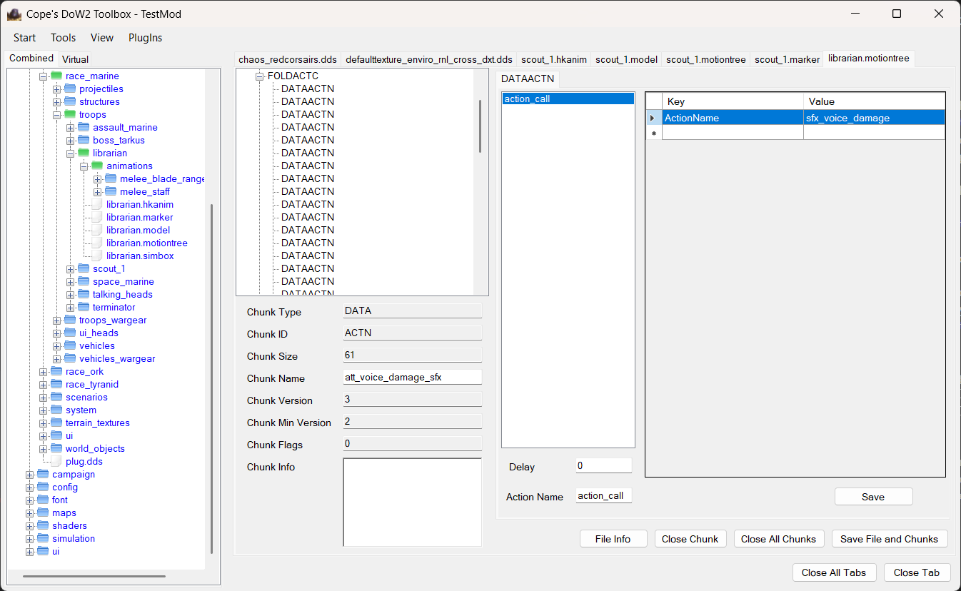Click the race_marine green folder icon
This screenshot has width=961, height=591.
(56, 76)
